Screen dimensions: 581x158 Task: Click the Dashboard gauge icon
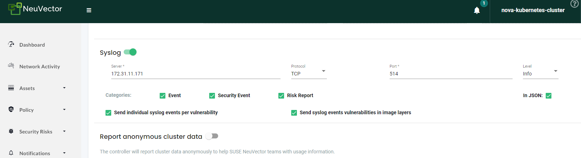(11, 44)
